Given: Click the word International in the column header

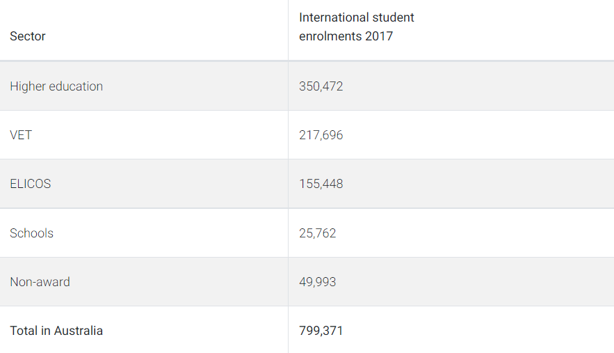Looking at the screenshot, I should point(333,17).
